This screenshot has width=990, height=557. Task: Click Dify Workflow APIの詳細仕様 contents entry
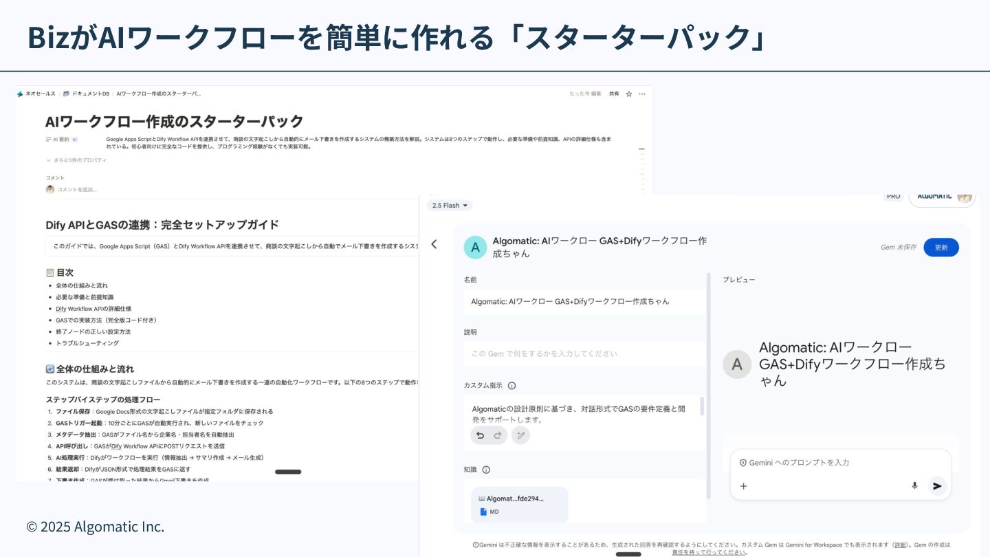93,309
